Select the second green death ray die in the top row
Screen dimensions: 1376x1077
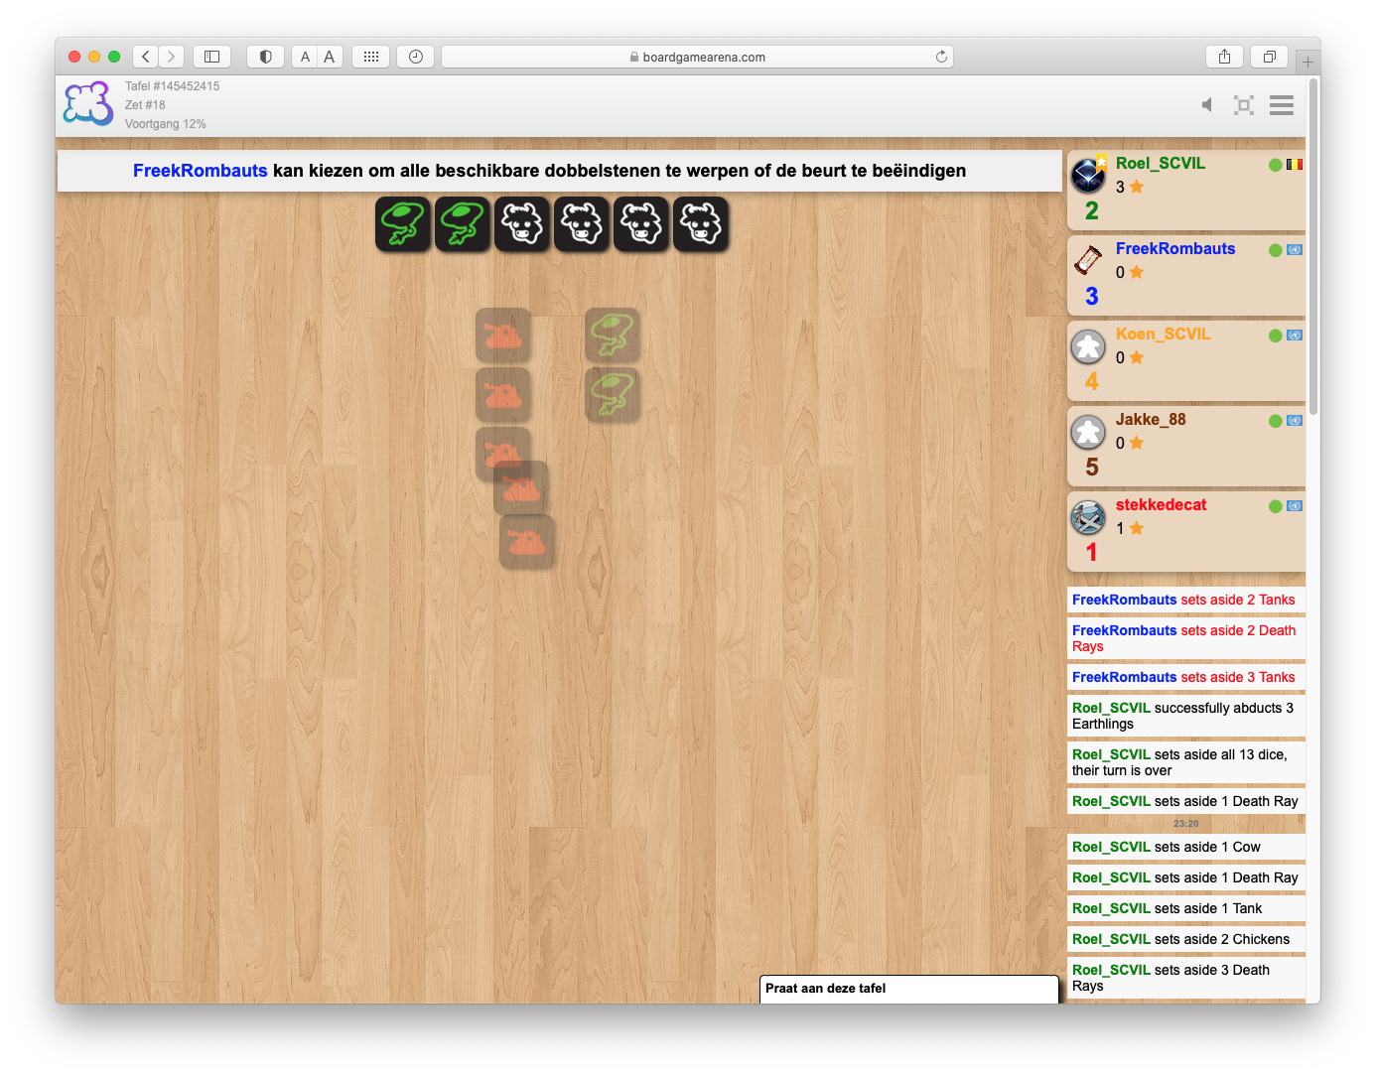463,223
